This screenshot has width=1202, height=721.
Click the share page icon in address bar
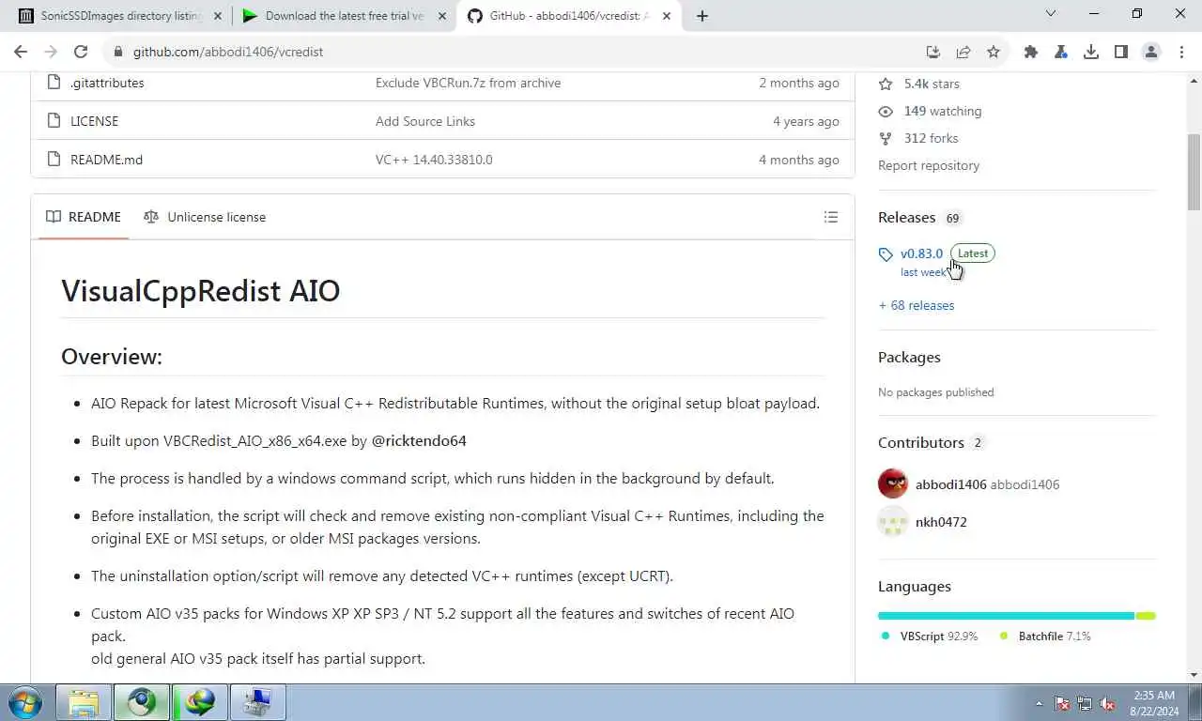(x=963, y=52)
